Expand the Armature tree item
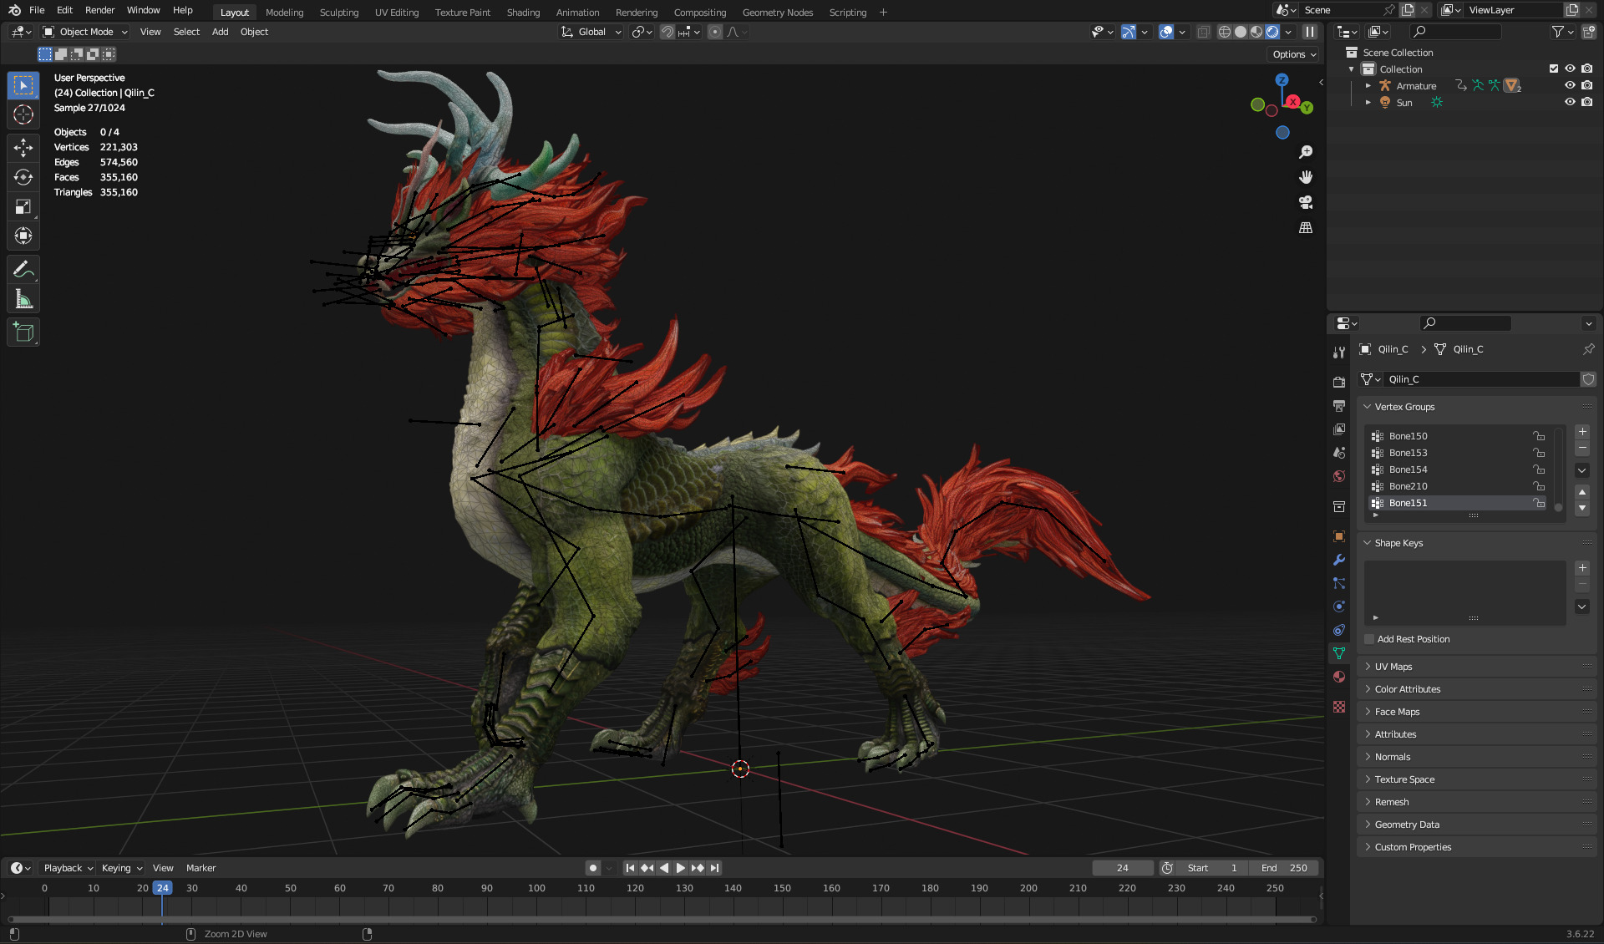Viewport: 1604px width, 944px height. click(1368, 85)
